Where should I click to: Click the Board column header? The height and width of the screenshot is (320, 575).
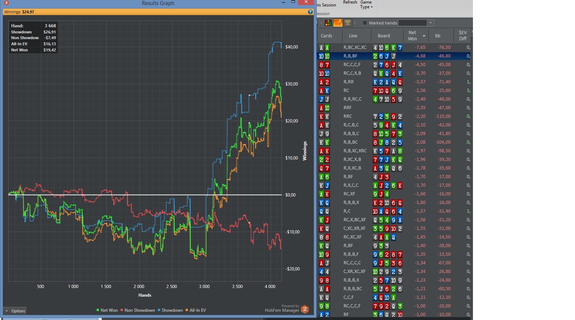(384, 36)
